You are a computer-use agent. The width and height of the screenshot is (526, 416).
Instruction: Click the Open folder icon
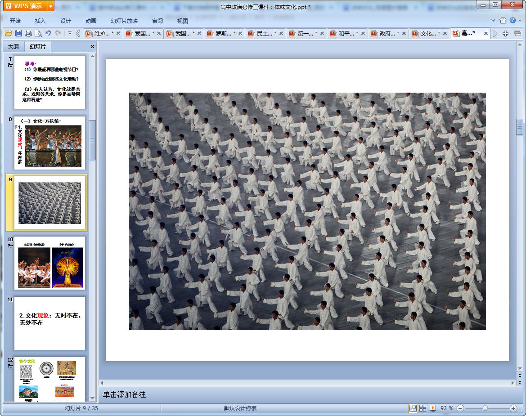pyautogui.click(x=9, y=33)
